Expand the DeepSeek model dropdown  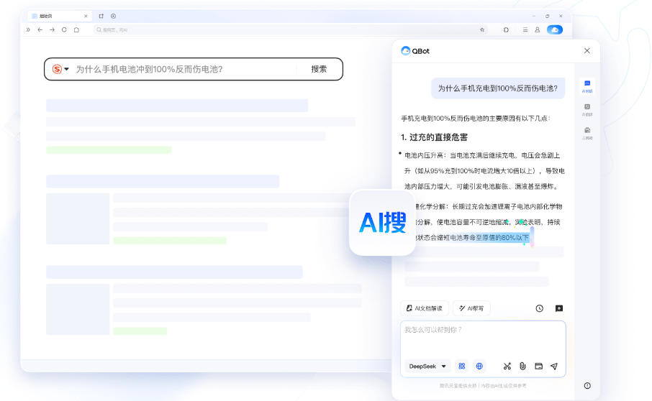click(x=427, y=366)
